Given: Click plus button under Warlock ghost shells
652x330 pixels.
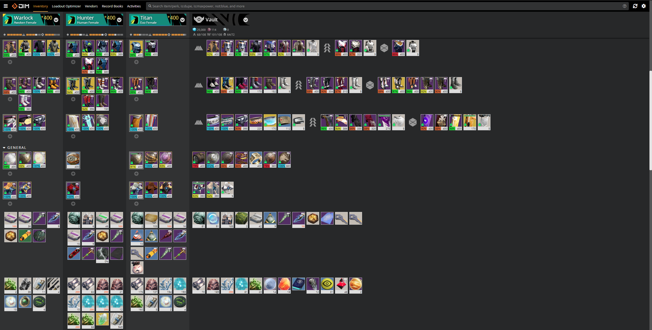Looking at the screenshot, I should click(10, 204).
